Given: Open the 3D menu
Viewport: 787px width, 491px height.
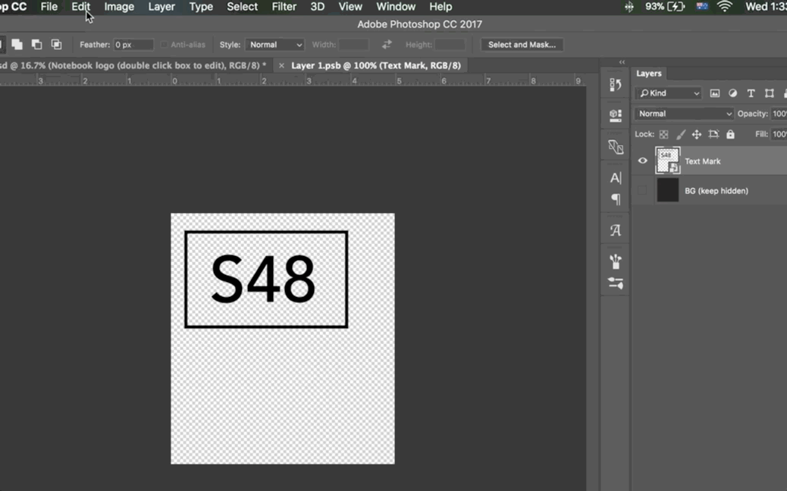Looking at the screenshot, I should tap(317, 7).
